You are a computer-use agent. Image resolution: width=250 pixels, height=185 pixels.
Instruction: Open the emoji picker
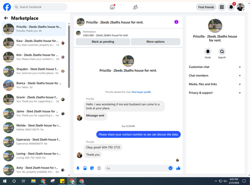point(170,168)
